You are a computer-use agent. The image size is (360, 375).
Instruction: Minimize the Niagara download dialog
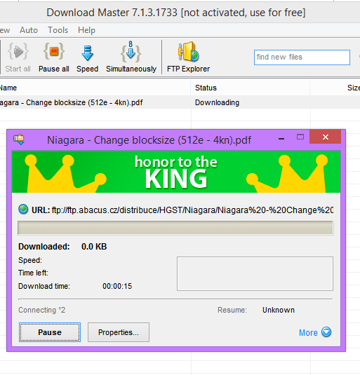pos(281,138)
